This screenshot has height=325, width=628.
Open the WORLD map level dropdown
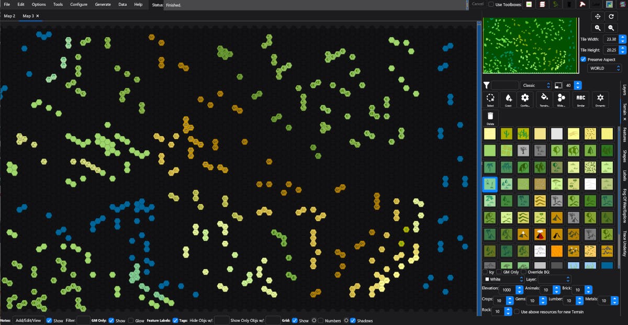[604, 68]
